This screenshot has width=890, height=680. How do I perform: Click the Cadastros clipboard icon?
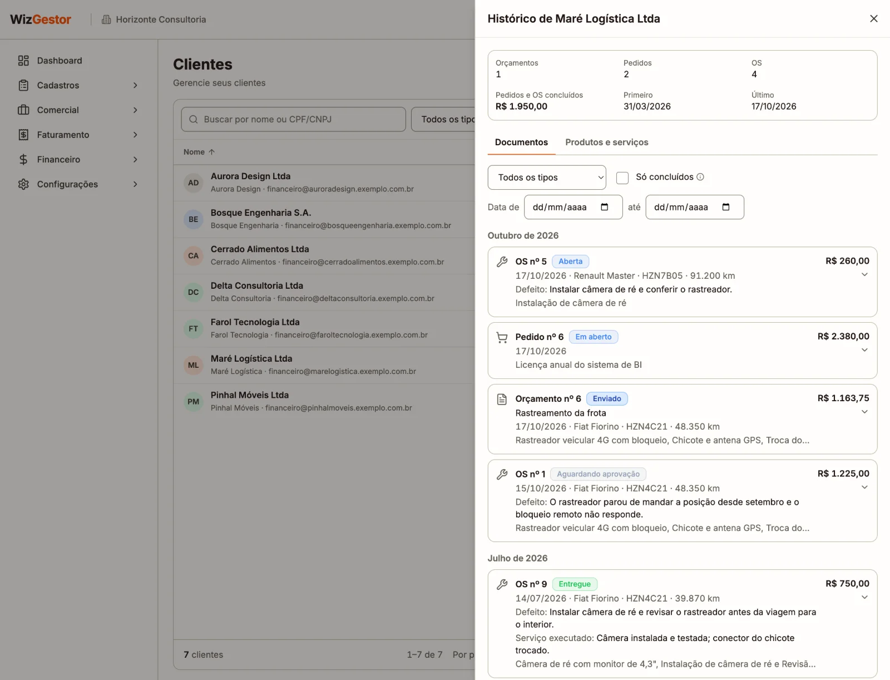click(x=23, y=85)
